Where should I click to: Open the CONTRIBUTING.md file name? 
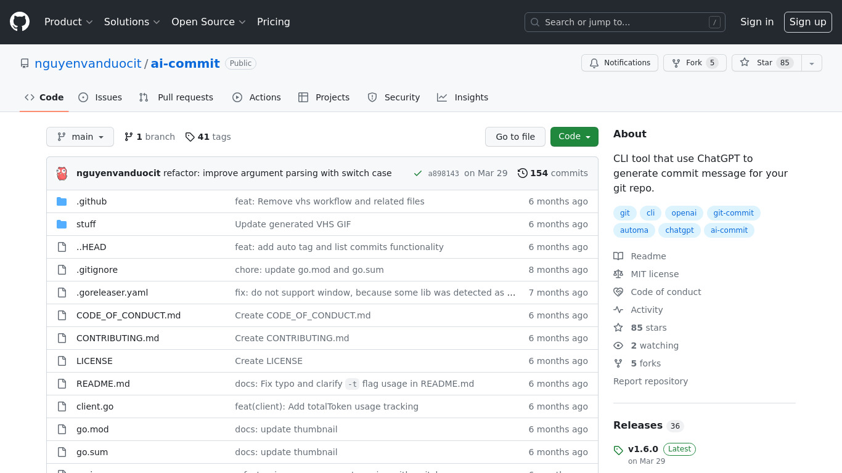[118, 338]
